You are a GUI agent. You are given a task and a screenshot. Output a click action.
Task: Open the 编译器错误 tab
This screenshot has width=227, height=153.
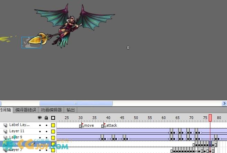point(26,110)
